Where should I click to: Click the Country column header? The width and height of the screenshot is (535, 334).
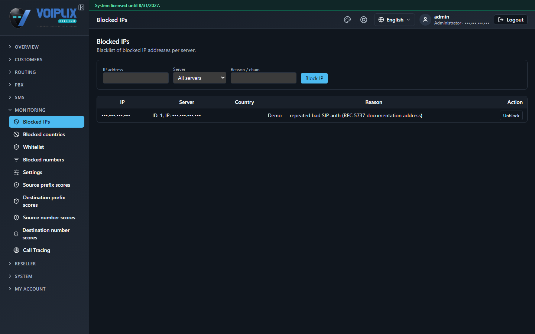[x=244, y=102]
